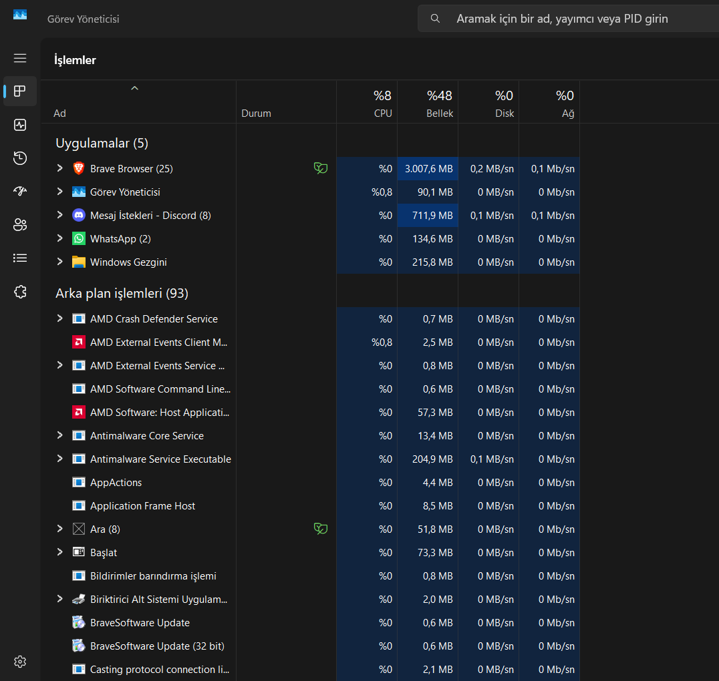This screenshot has width=719, height=681.
Task: Expand Antimalware Service Executable
Action: pyautogui.click(x=59, y=459)
